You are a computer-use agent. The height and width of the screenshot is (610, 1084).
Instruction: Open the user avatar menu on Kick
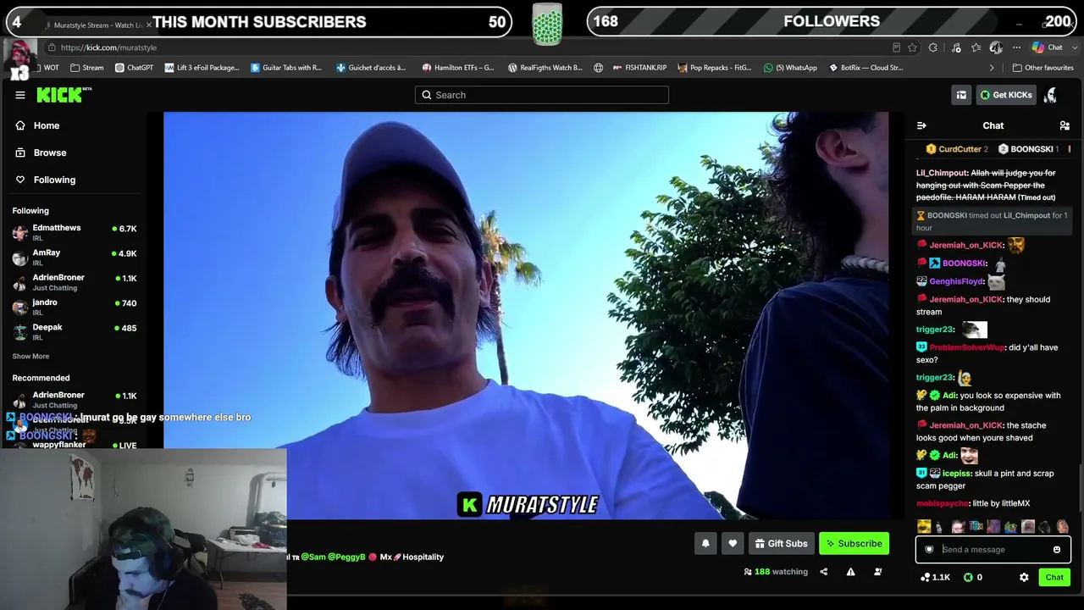click(x=1050, y=95)
